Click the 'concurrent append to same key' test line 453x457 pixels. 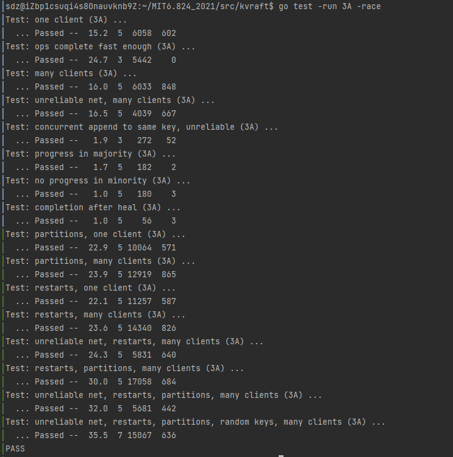tap(142, 127)
